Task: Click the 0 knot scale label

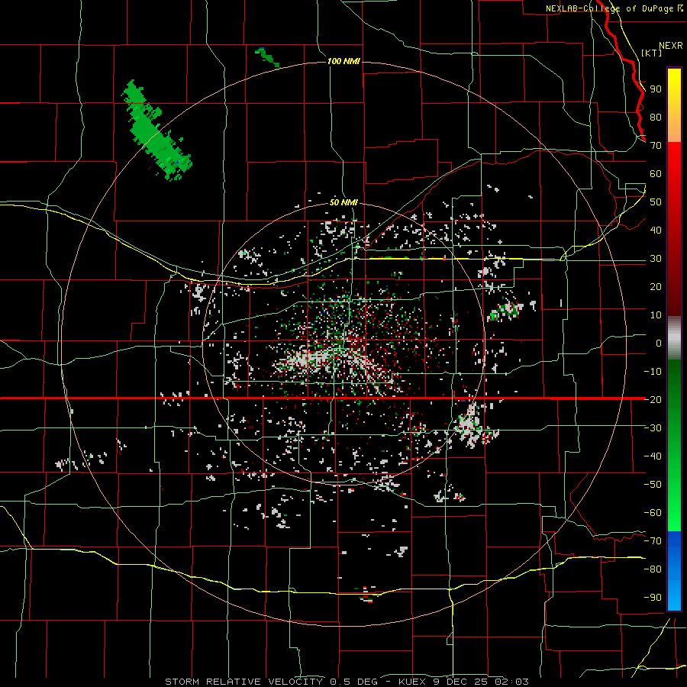Action: 659,343
